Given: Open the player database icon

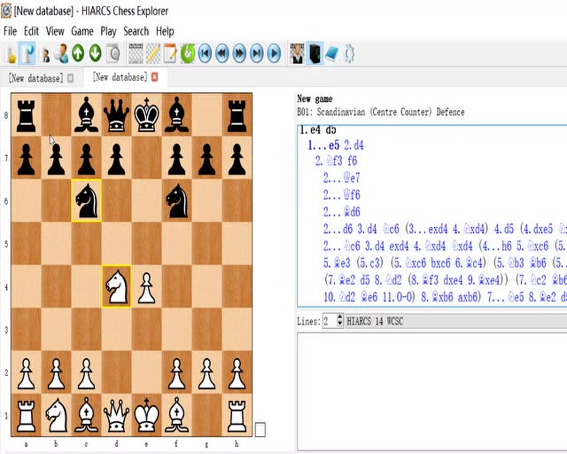Looking at the screenshot, I should pyautogui.click(x=45, y=54).
